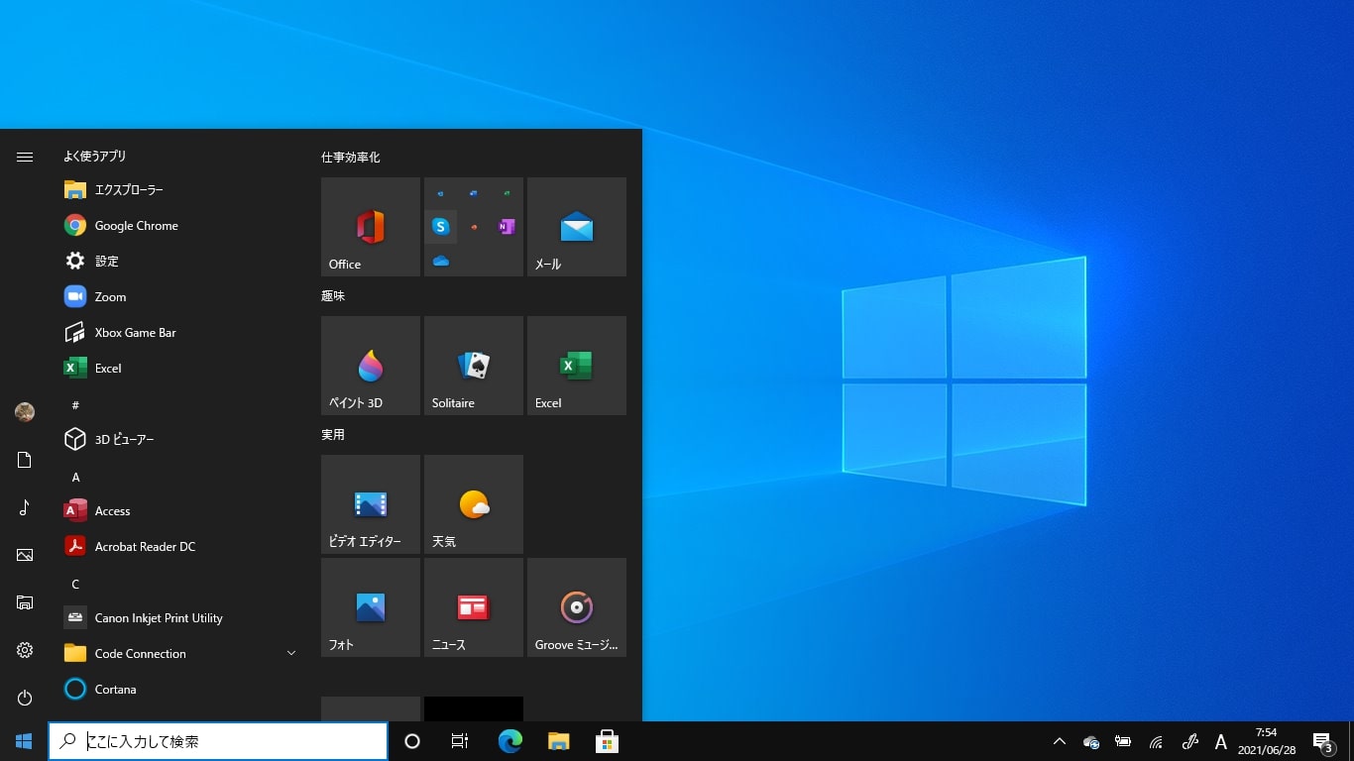Image resolution: width=1354 pixels, height=761 pixels.
Task: Click the Power button in Start sidebar
Action: coord(25,698)
